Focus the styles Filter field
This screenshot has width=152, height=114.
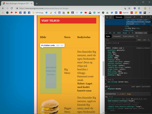click(120, 40)
